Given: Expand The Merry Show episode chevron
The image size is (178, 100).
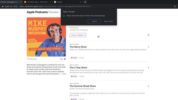Looking at the screenshot, I should (148, 47).
